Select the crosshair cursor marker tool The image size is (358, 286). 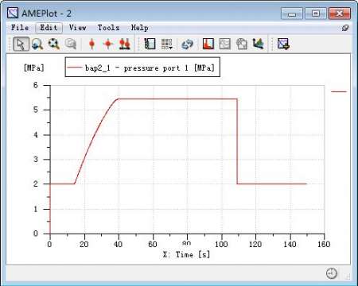point(108,44)
